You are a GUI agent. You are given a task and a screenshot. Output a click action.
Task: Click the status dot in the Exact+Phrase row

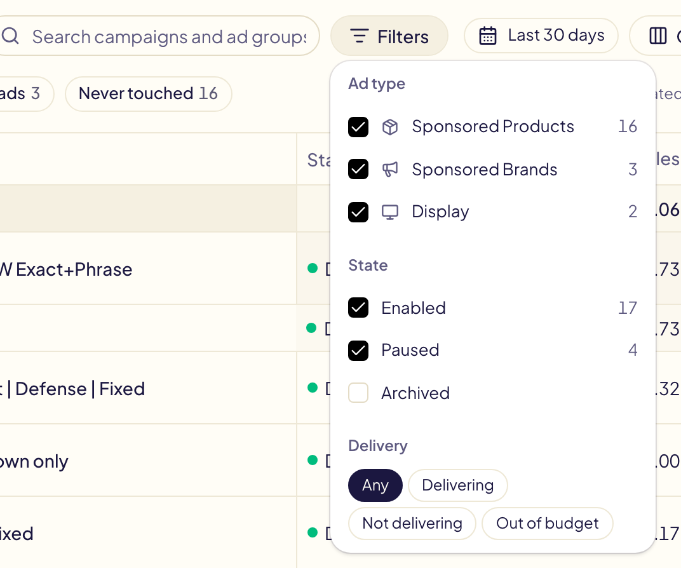(x=313, y=268)
